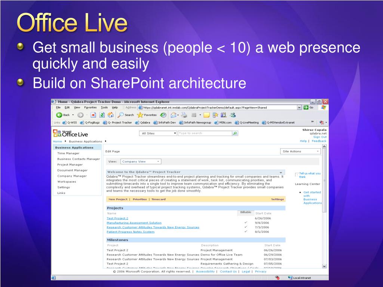Click the Research document-with-star icon
Screen dimensions: 383x287
click(215, 115)
